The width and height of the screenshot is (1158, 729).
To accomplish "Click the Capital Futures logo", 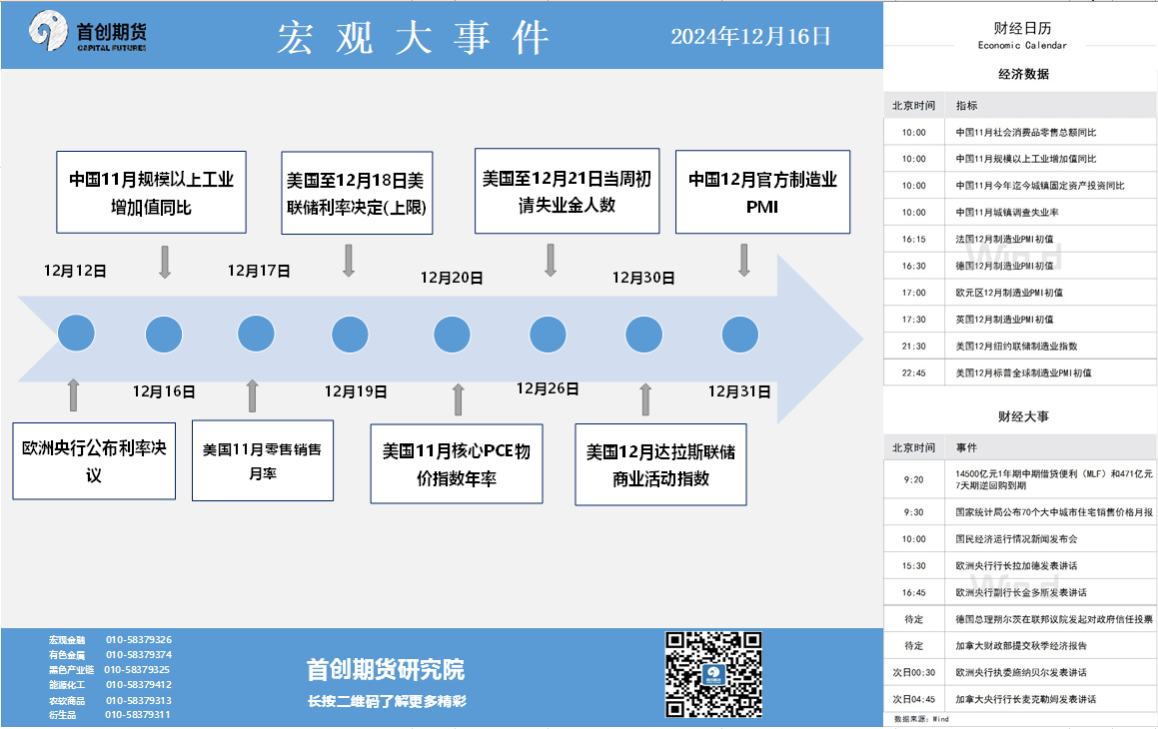I will coord(88,32).
